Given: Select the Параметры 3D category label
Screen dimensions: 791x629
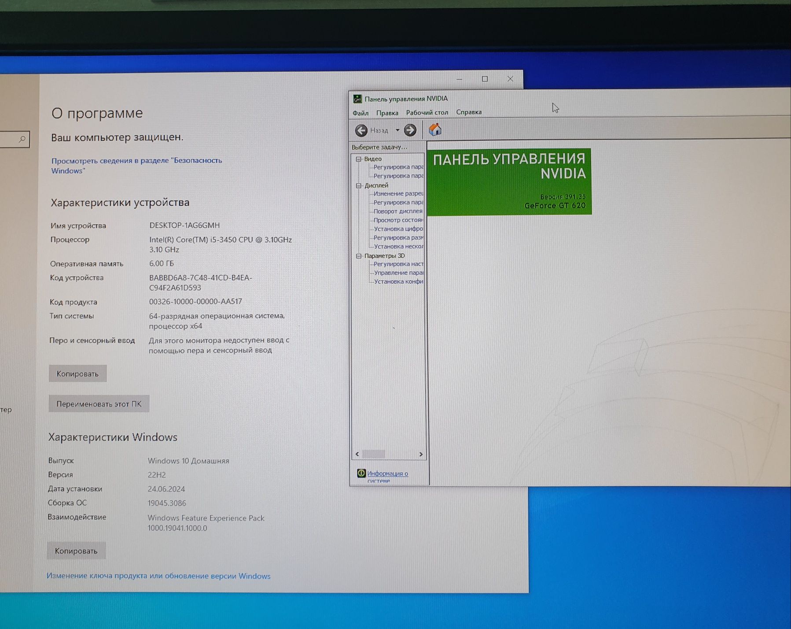Looking at the screenshot, I should point(384,255).
